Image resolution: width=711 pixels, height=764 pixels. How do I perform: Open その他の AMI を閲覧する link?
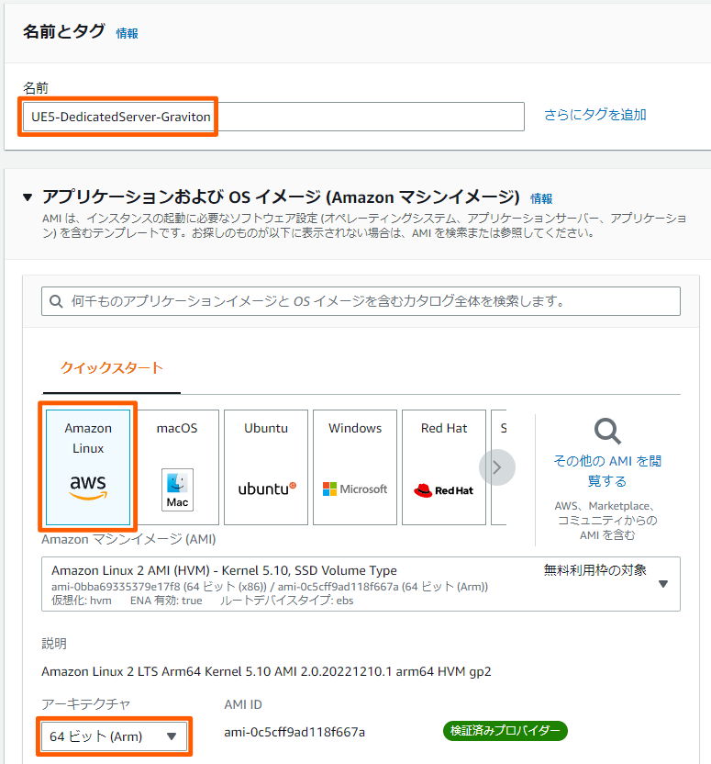click(607, 471)
